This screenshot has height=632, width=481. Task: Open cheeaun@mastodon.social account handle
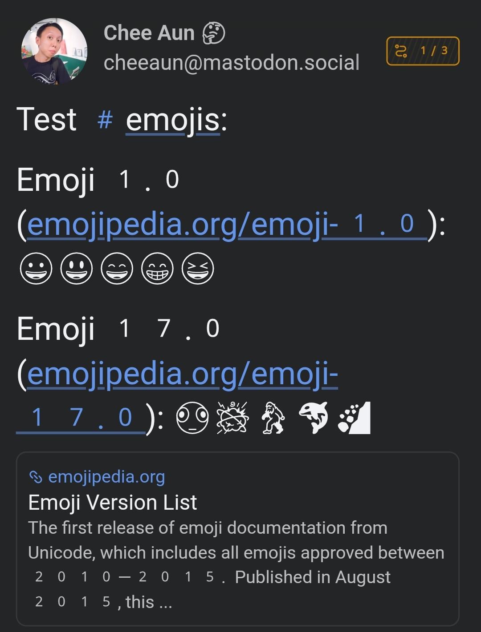pos(231,63)
